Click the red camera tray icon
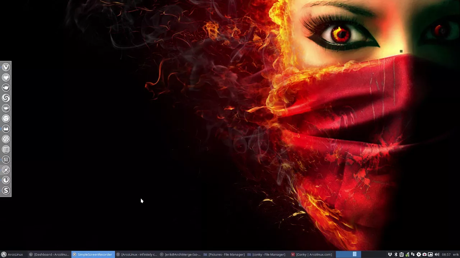This screenshot has width=460, height=258. (424, 254)
